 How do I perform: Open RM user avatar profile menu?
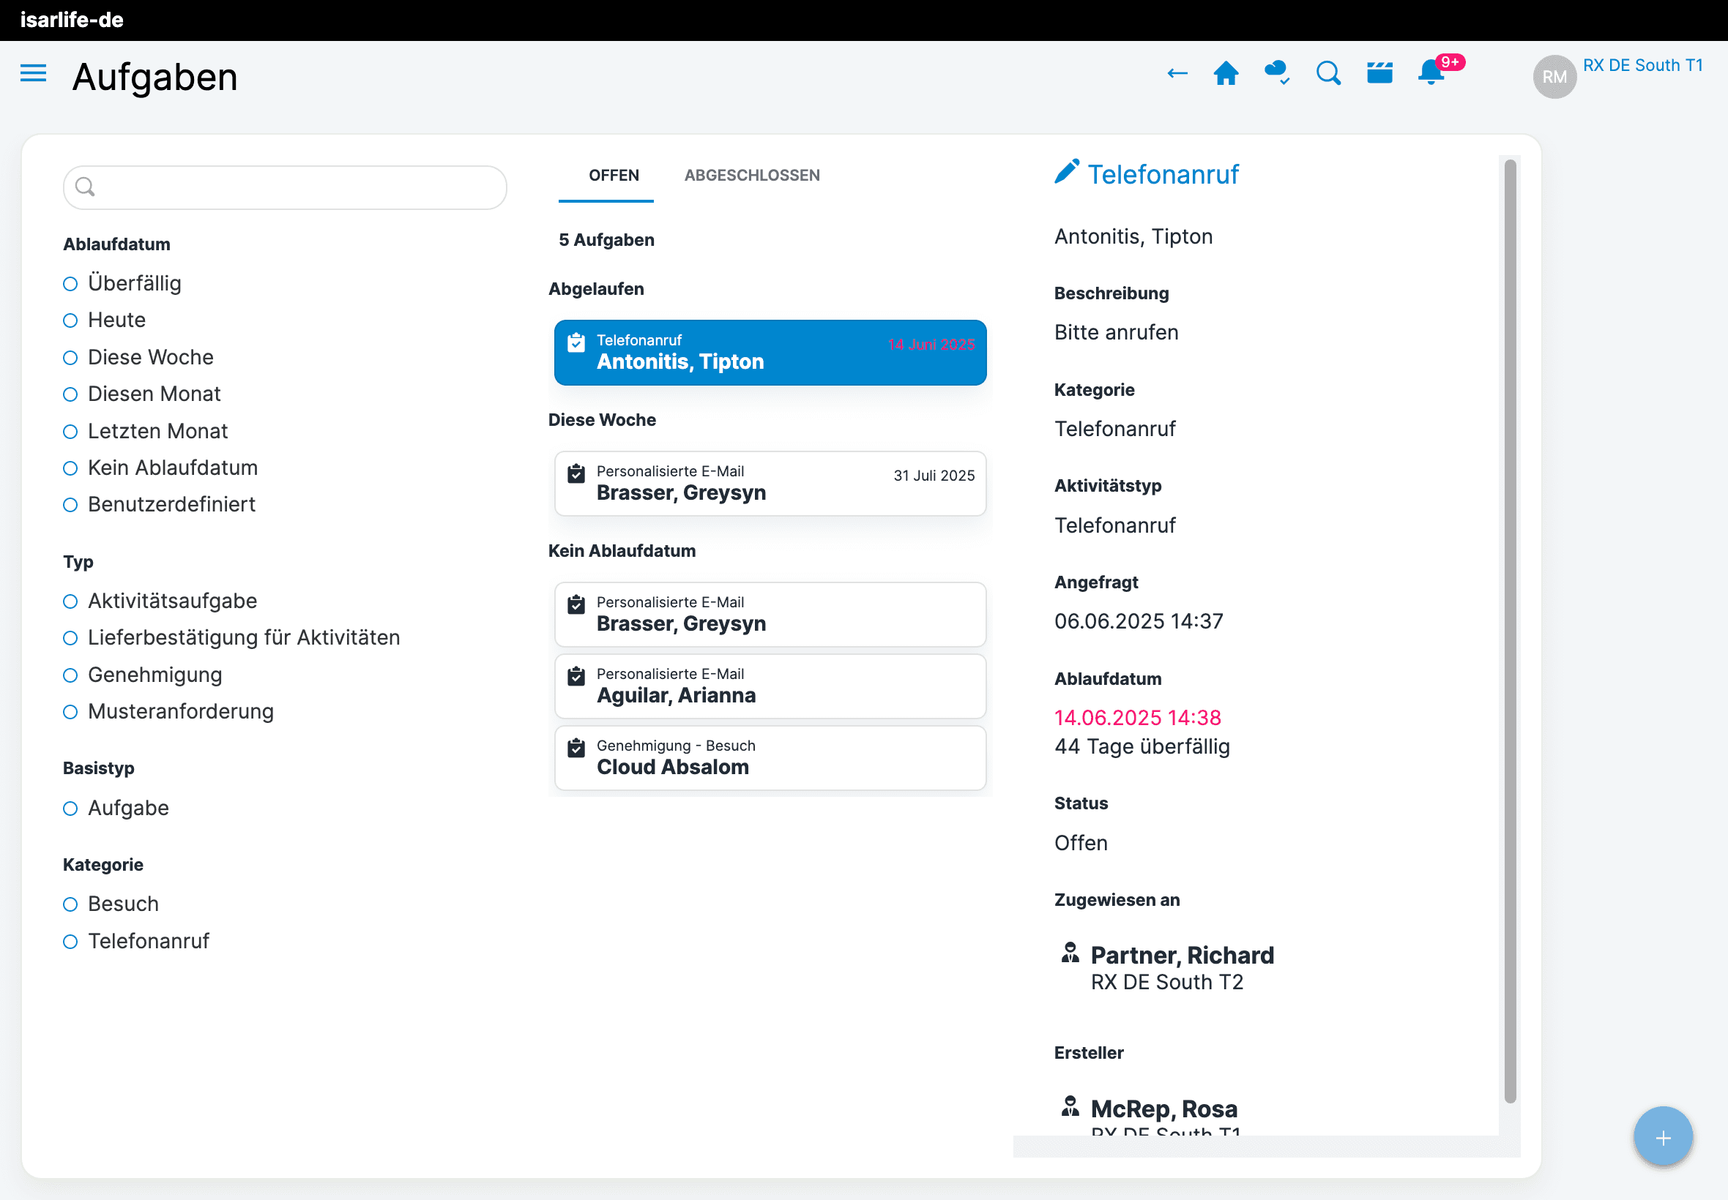point(1554,77)
